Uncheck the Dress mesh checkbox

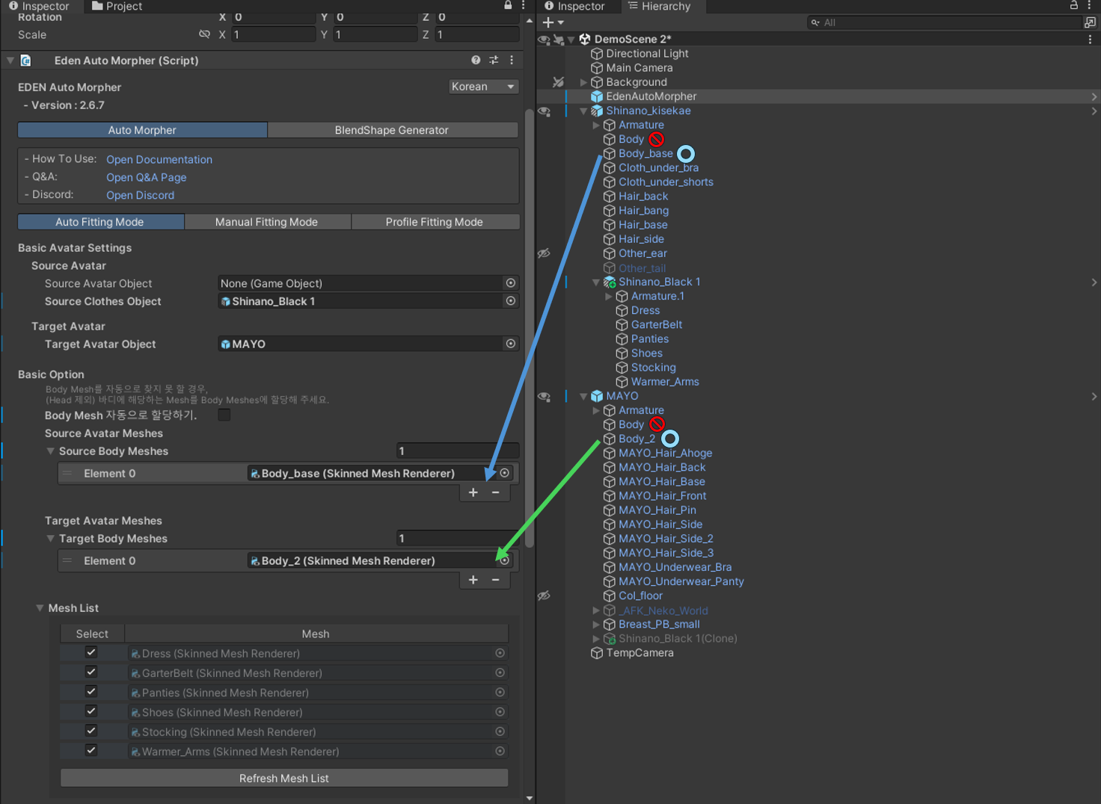[91, 652]
